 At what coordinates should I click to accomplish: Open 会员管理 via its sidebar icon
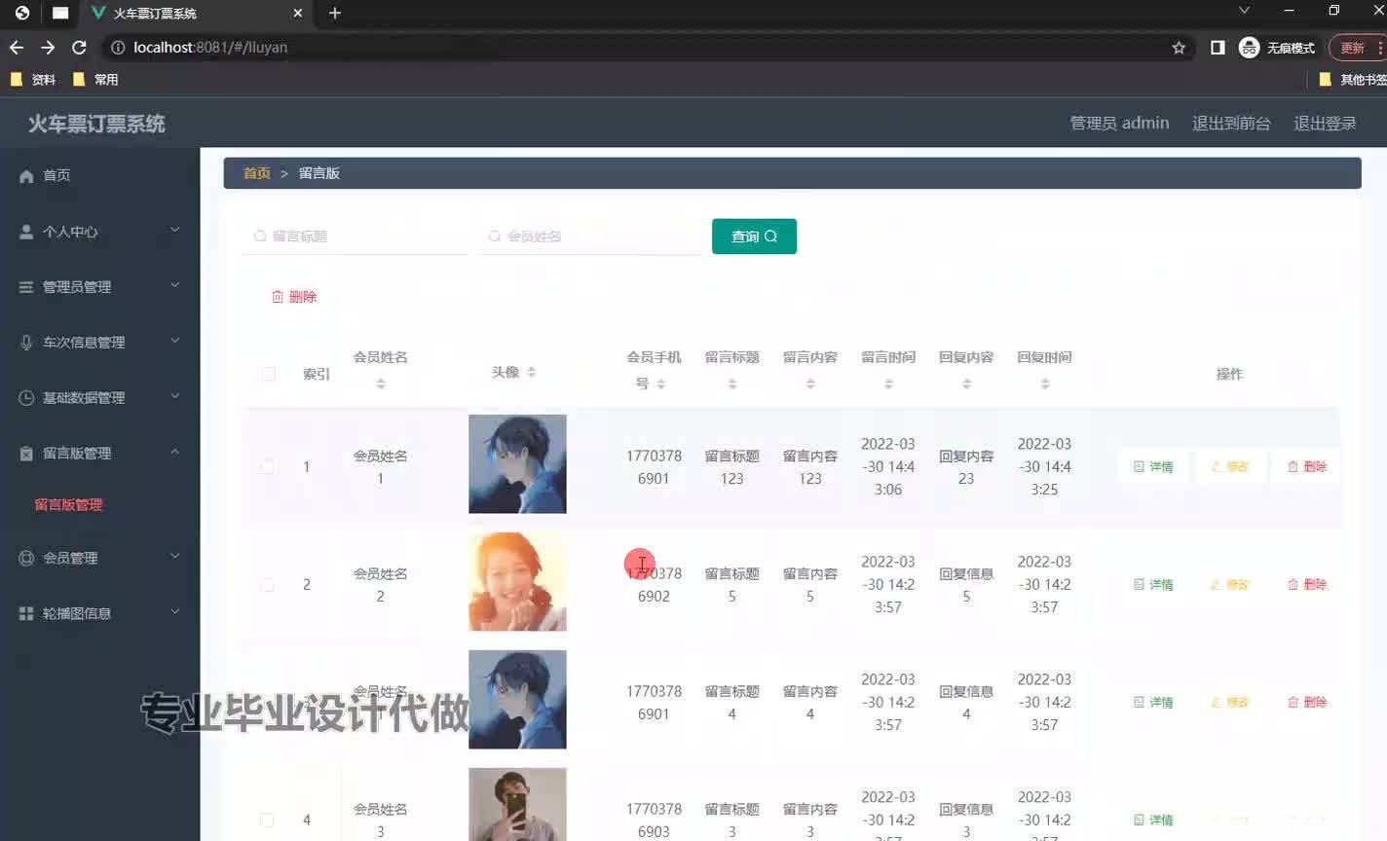pyautogui.click(x=24, y=557)
